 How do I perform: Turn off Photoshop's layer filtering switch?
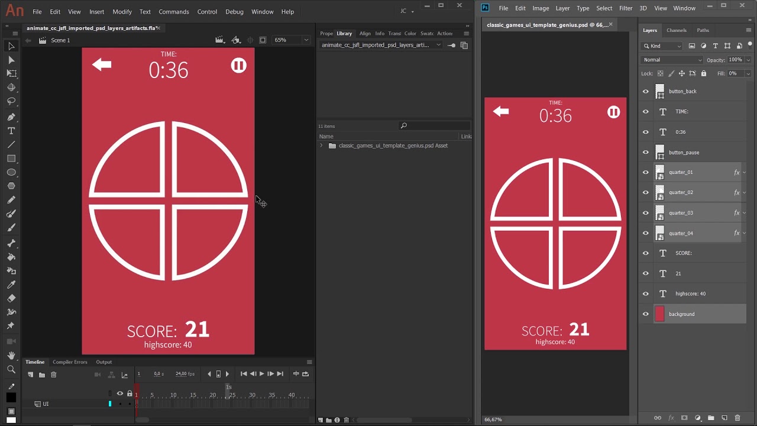point(749,45)
